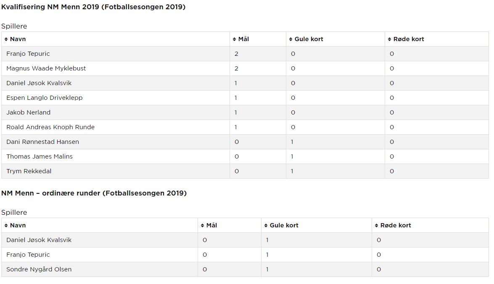Click NM Menn – ordinære runder heading
The width and height of the screenshot is (494, 284).
pos(94,193)
